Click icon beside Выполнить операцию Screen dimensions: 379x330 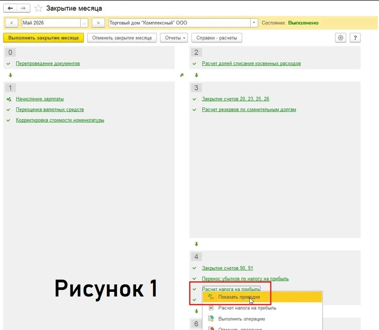click(x=211, y=319)
